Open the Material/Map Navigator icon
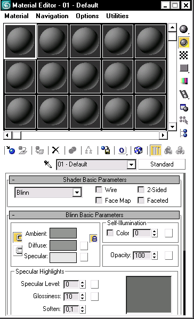Image resolution: width=194 pixels, height=319 pixels. [184, 133]
